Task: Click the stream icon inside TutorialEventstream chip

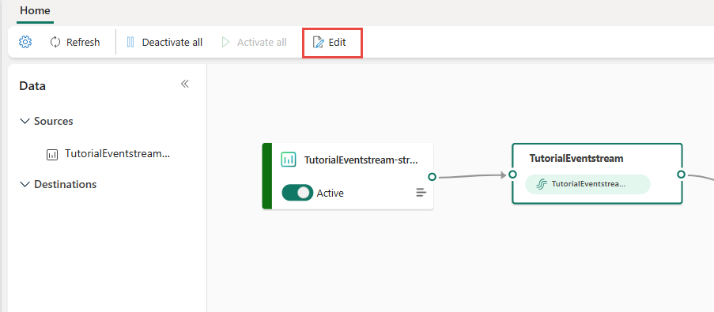Action: pyautogui.click(x=541, y=184)
